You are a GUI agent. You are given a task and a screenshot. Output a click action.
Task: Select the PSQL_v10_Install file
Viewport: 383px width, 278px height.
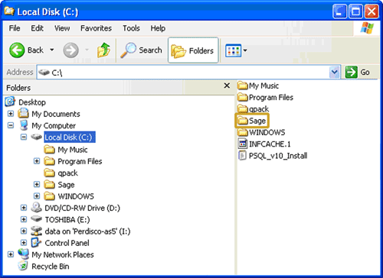(273, 156)
